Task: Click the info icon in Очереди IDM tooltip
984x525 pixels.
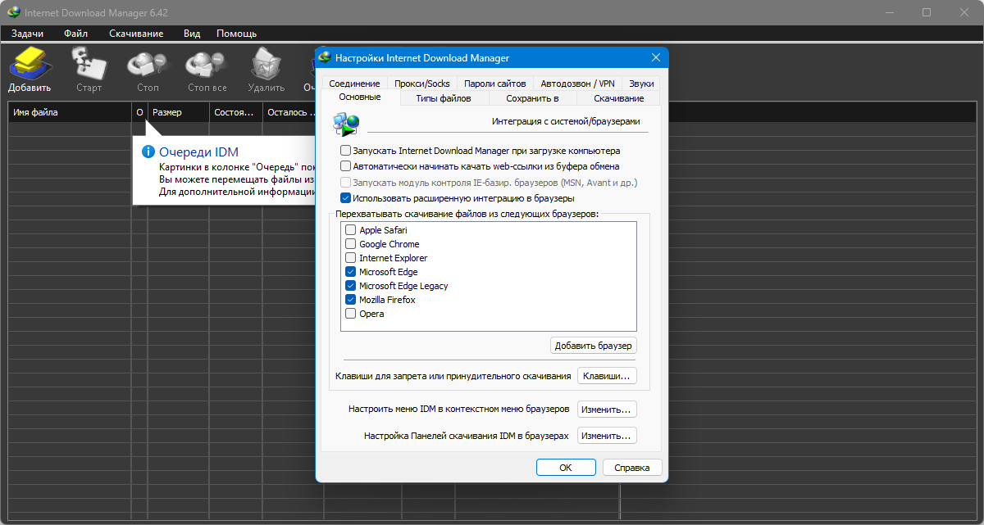Action: tap(148, 152)
